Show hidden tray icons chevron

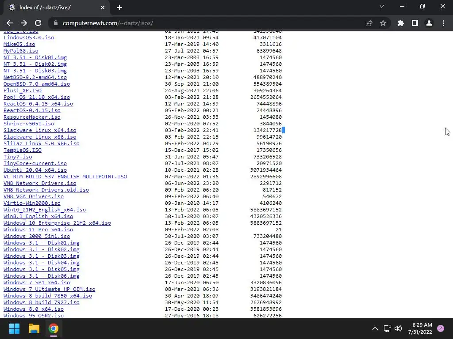(x=375, y=328)
